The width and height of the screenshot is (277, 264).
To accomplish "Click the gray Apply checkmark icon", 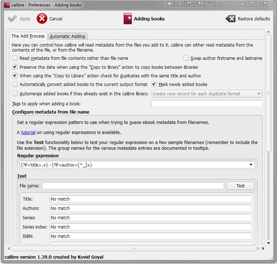I will (12, 19).
